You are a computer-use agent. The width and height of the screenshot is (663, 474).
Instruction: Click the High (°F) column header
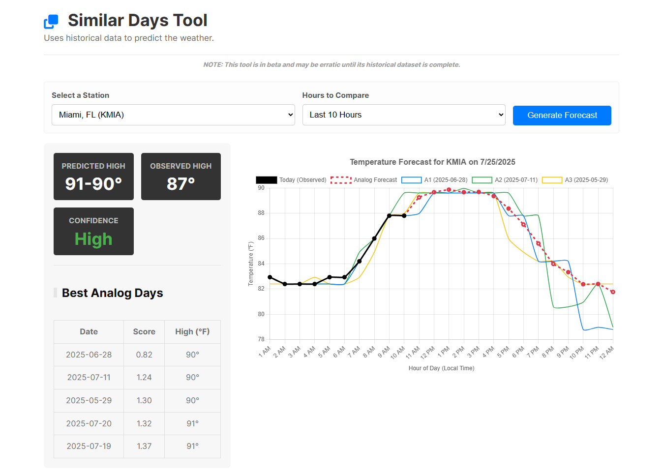point(192,332)
